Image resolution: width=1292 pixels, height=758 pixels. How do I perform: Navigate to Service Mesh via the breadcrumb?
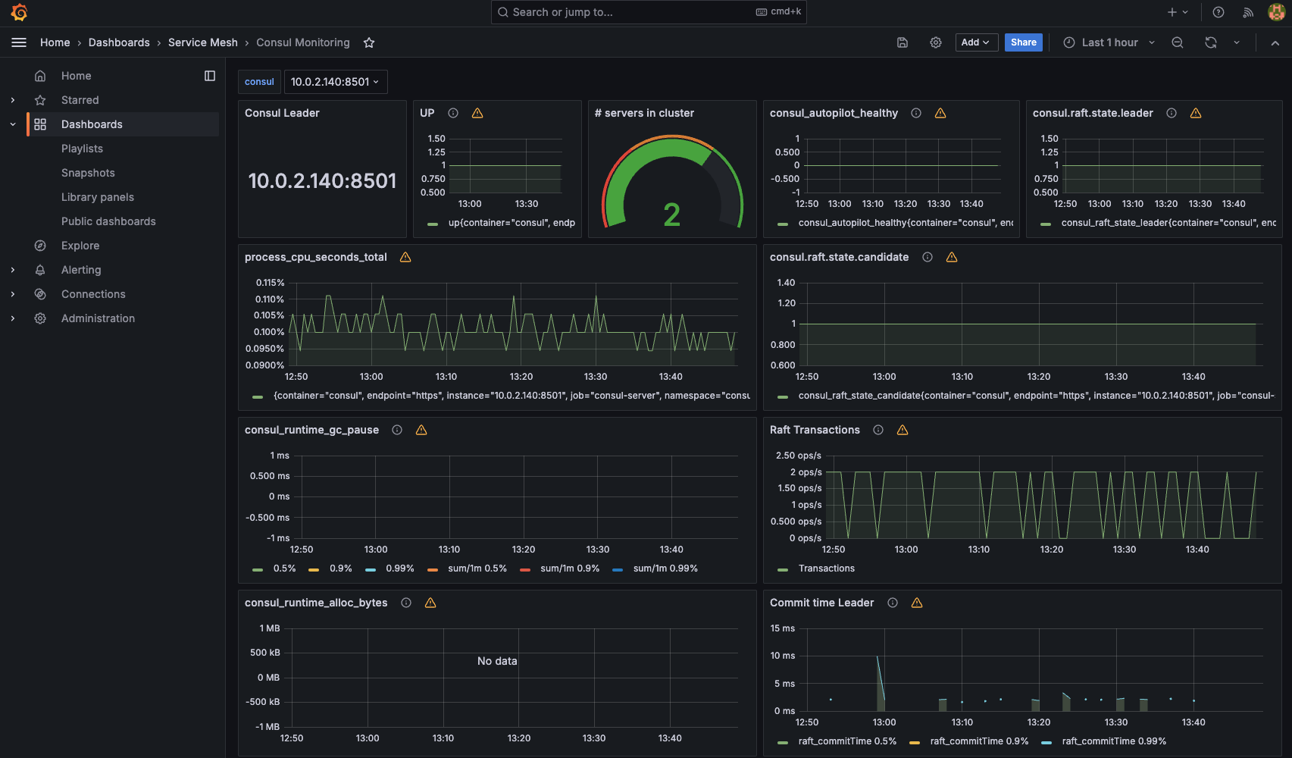click(x=202, y=42)
